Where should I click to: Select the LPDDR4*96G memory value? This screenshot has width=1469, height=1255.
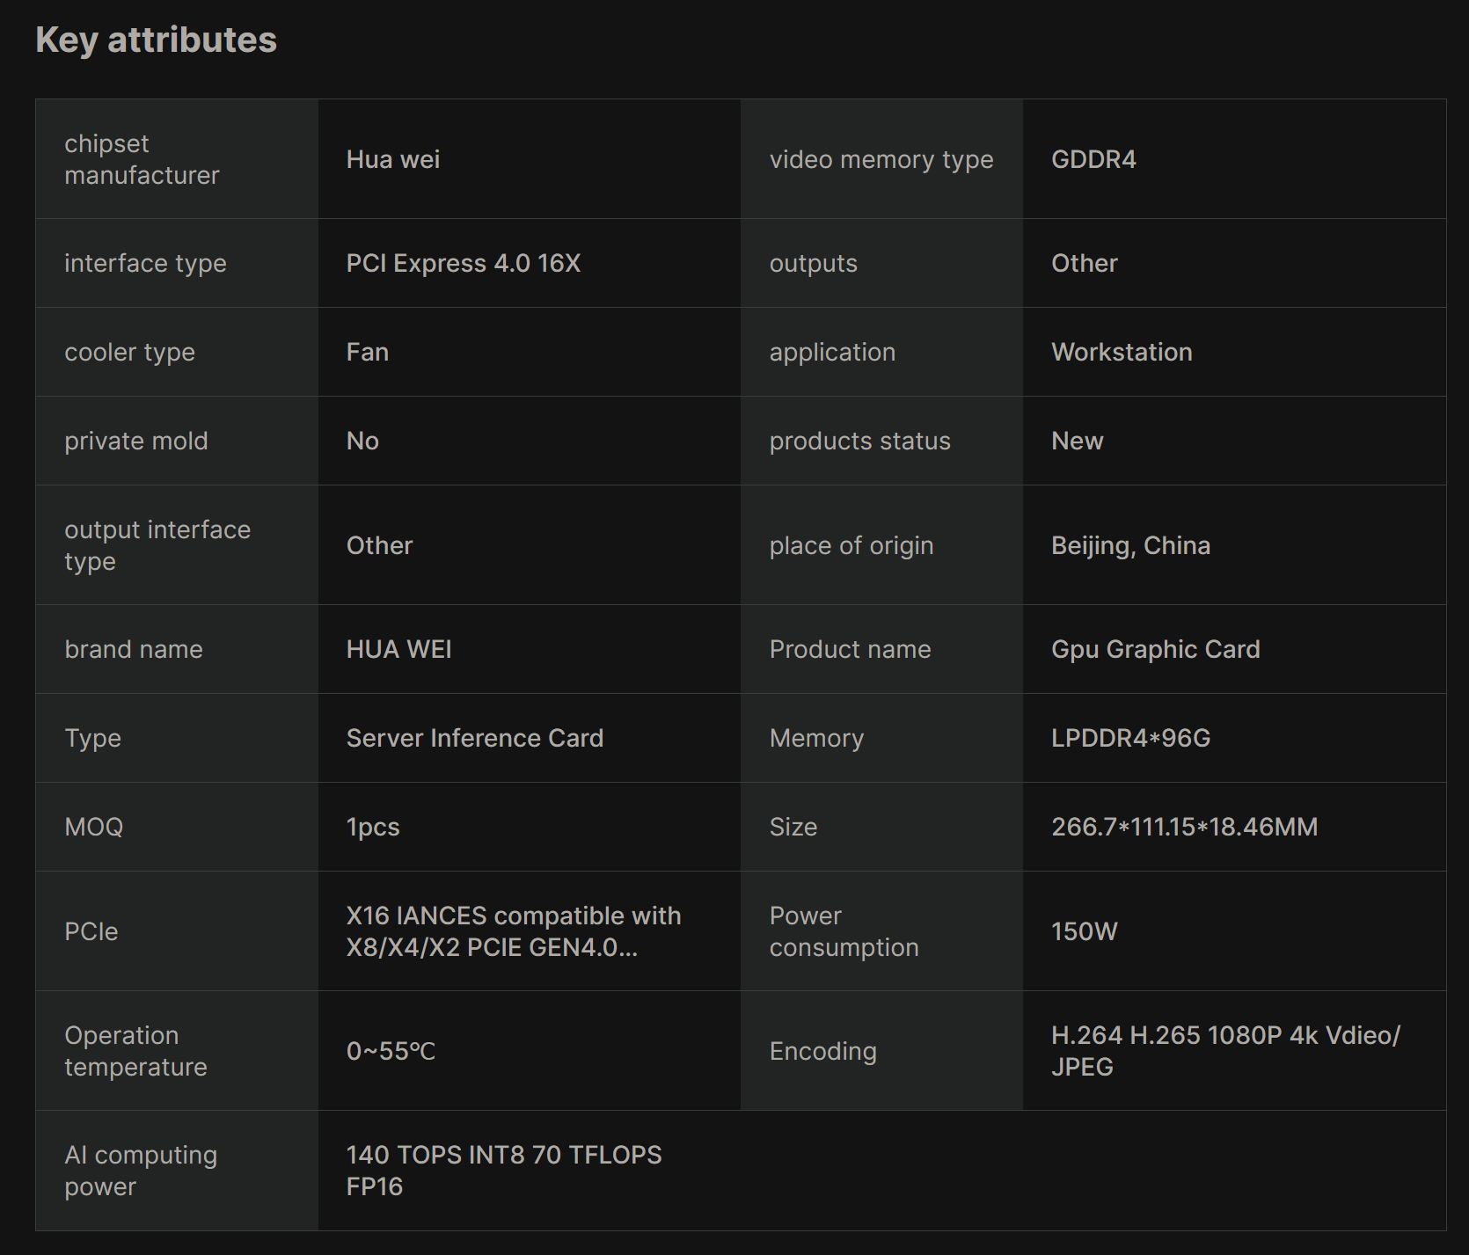pos(1130,738)
